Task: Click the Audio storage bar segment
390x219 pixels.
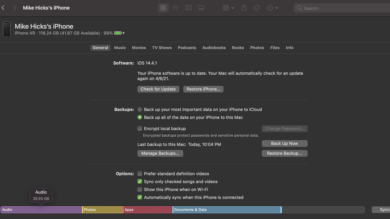Action: 41,210
